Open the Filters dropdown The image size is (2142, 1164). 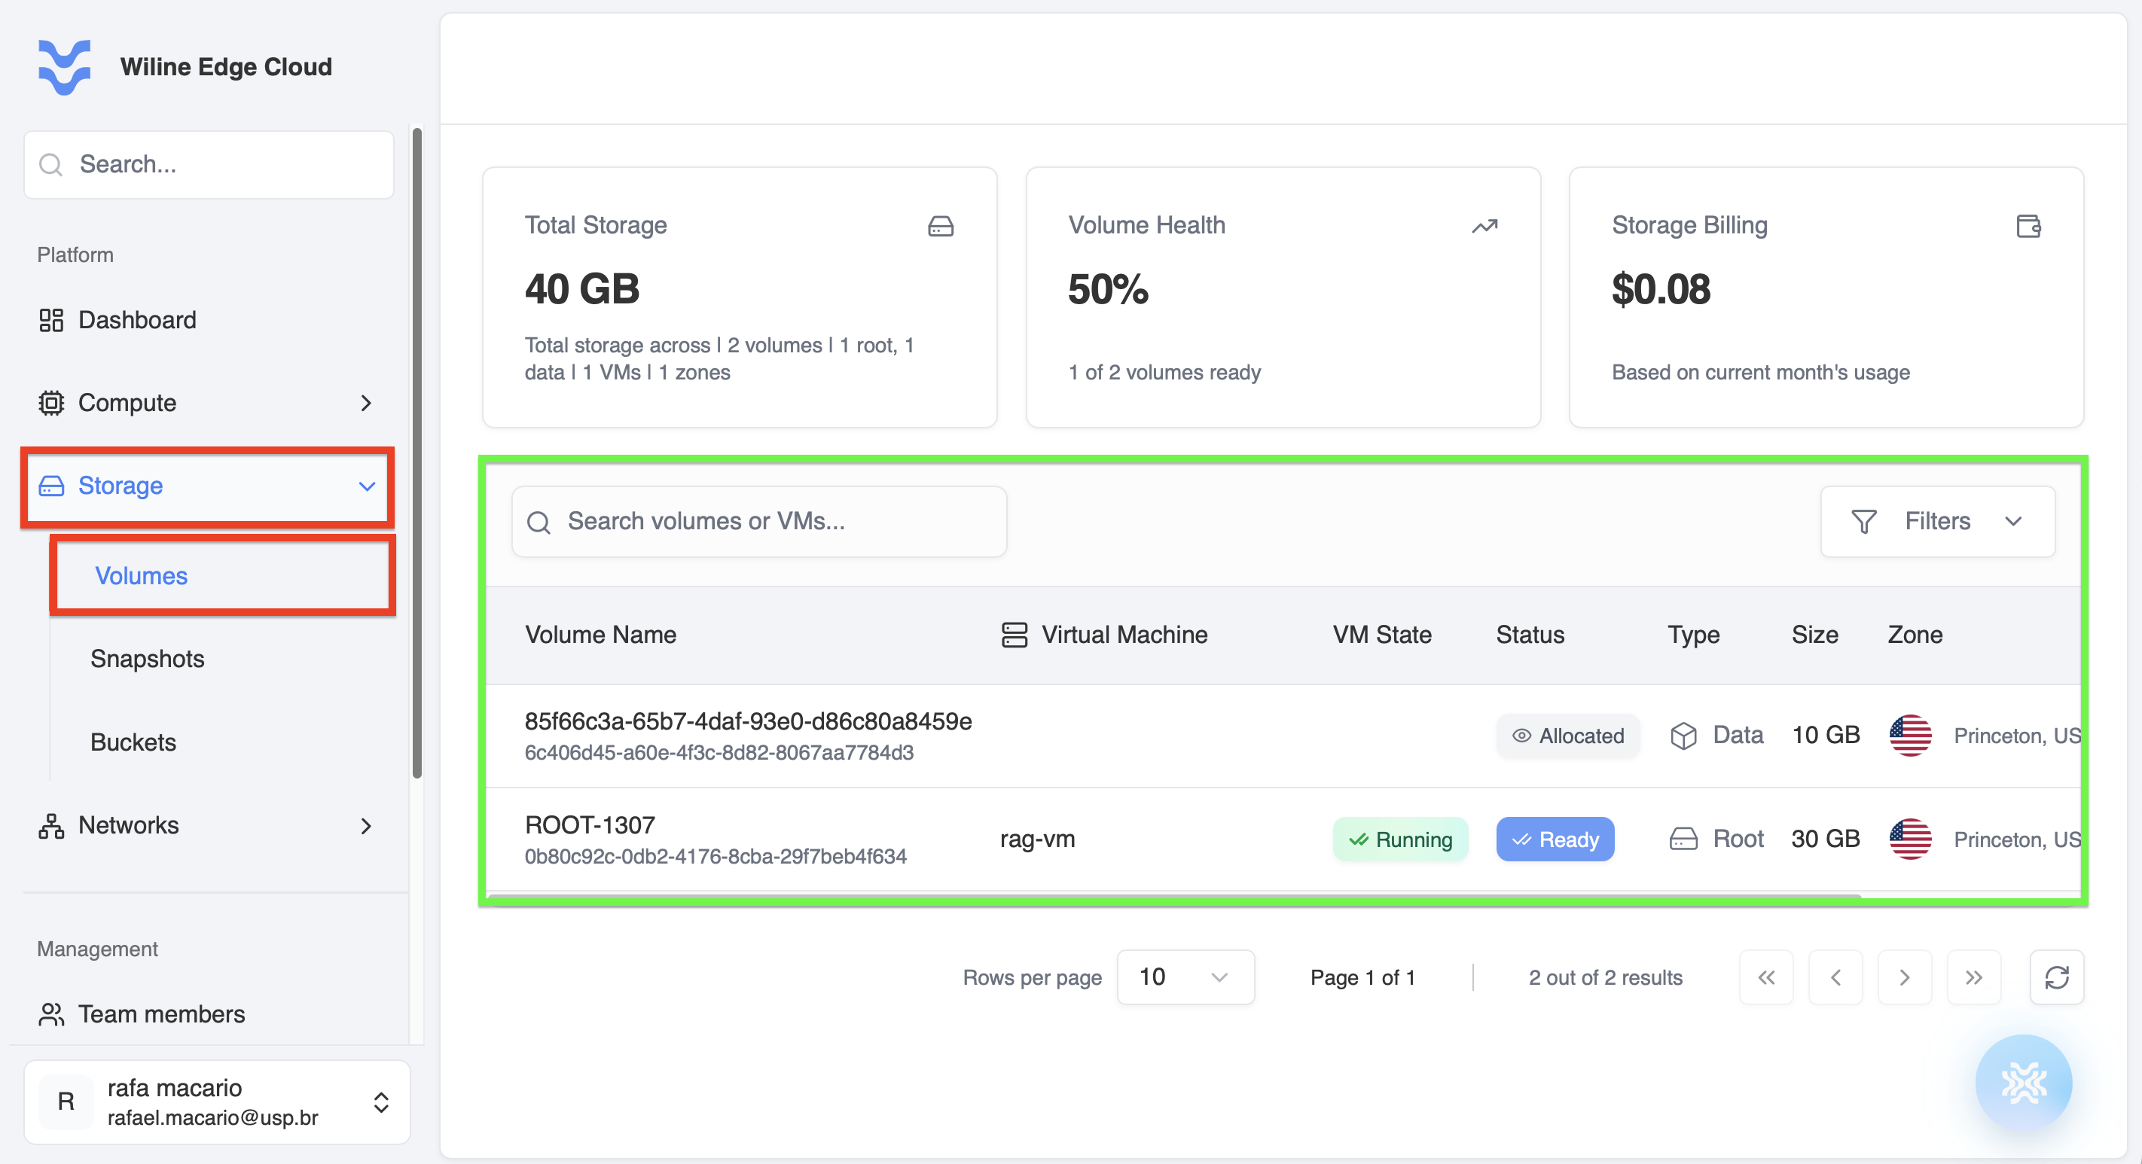[1937, 521]
